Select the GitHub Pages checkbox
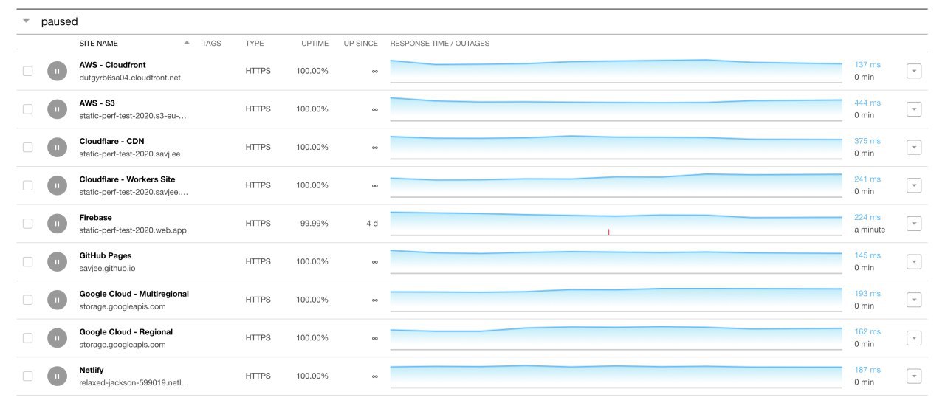The height and width of the screenshot is (406, 945). (27, 261)
